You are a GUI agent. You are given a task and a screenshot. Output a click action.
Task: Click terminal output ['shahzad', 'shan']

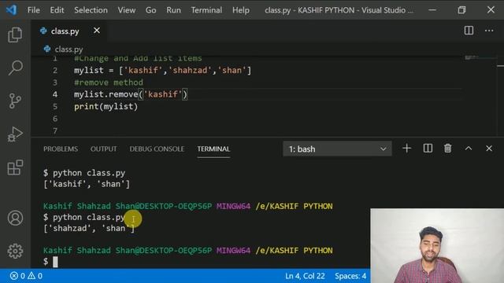(89, 228)
